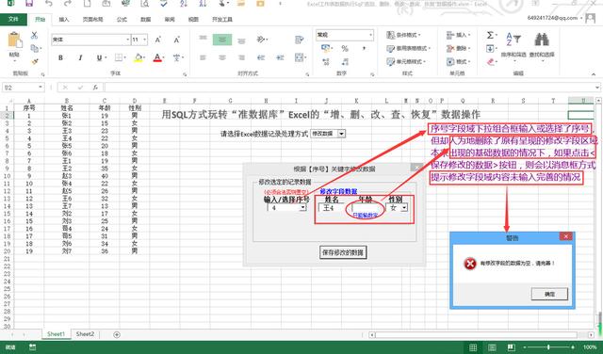The height and width of the screenshot is (354, 603).
Task: Open the font size dropdown
Action: [x=144, y=40]
